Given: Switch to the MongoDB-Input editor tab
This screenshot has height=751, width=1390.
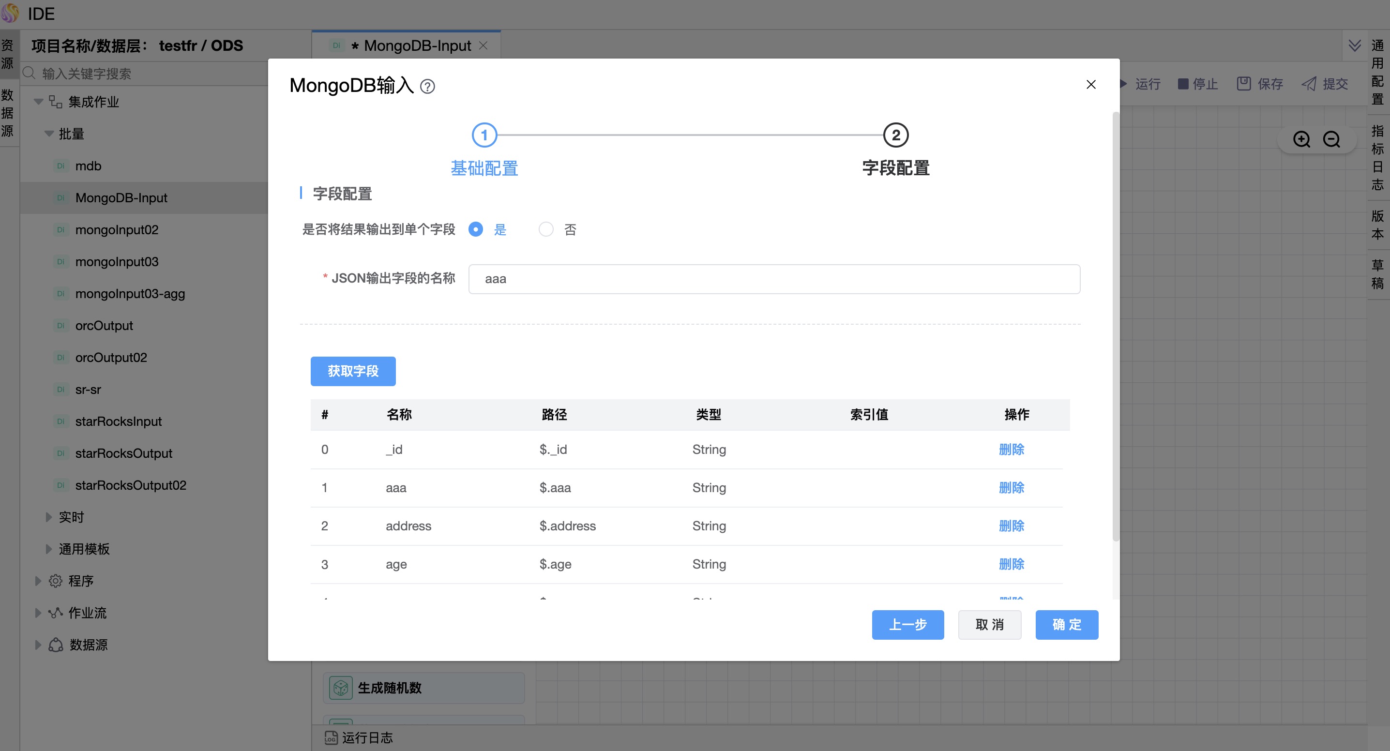Looking at the screenshot, I should (417, 45).
